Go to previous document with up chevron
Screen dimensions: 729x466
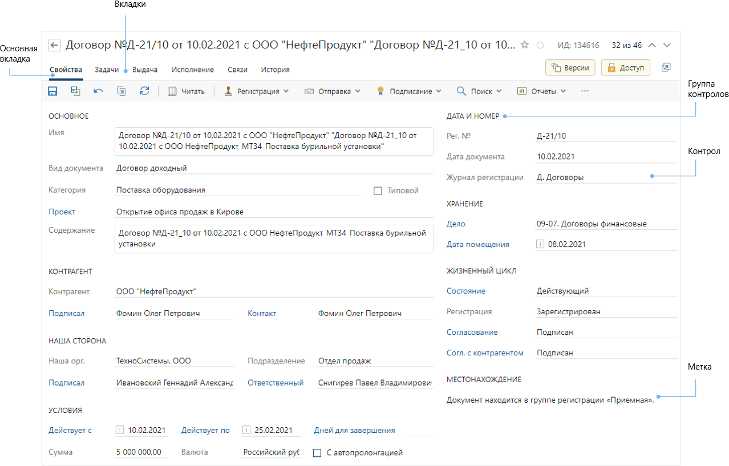coord(653,45)
